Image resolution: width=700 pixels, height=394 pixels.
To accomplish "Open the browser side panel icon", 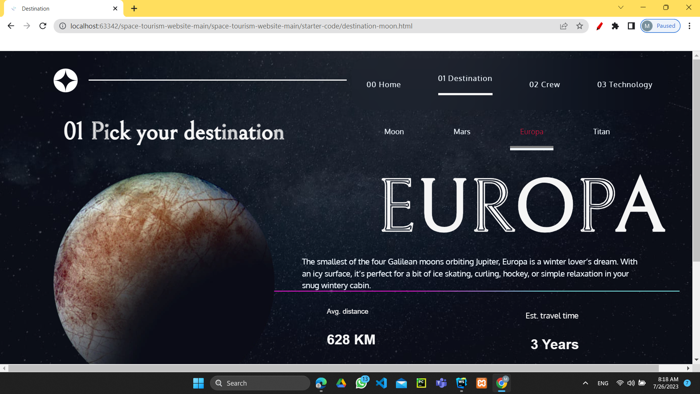I will click(631, 26).
